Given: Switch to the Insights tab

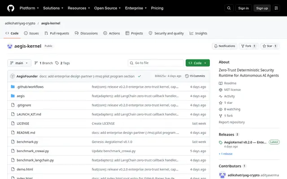Looking at the screenshot, I should coord(198,33).
